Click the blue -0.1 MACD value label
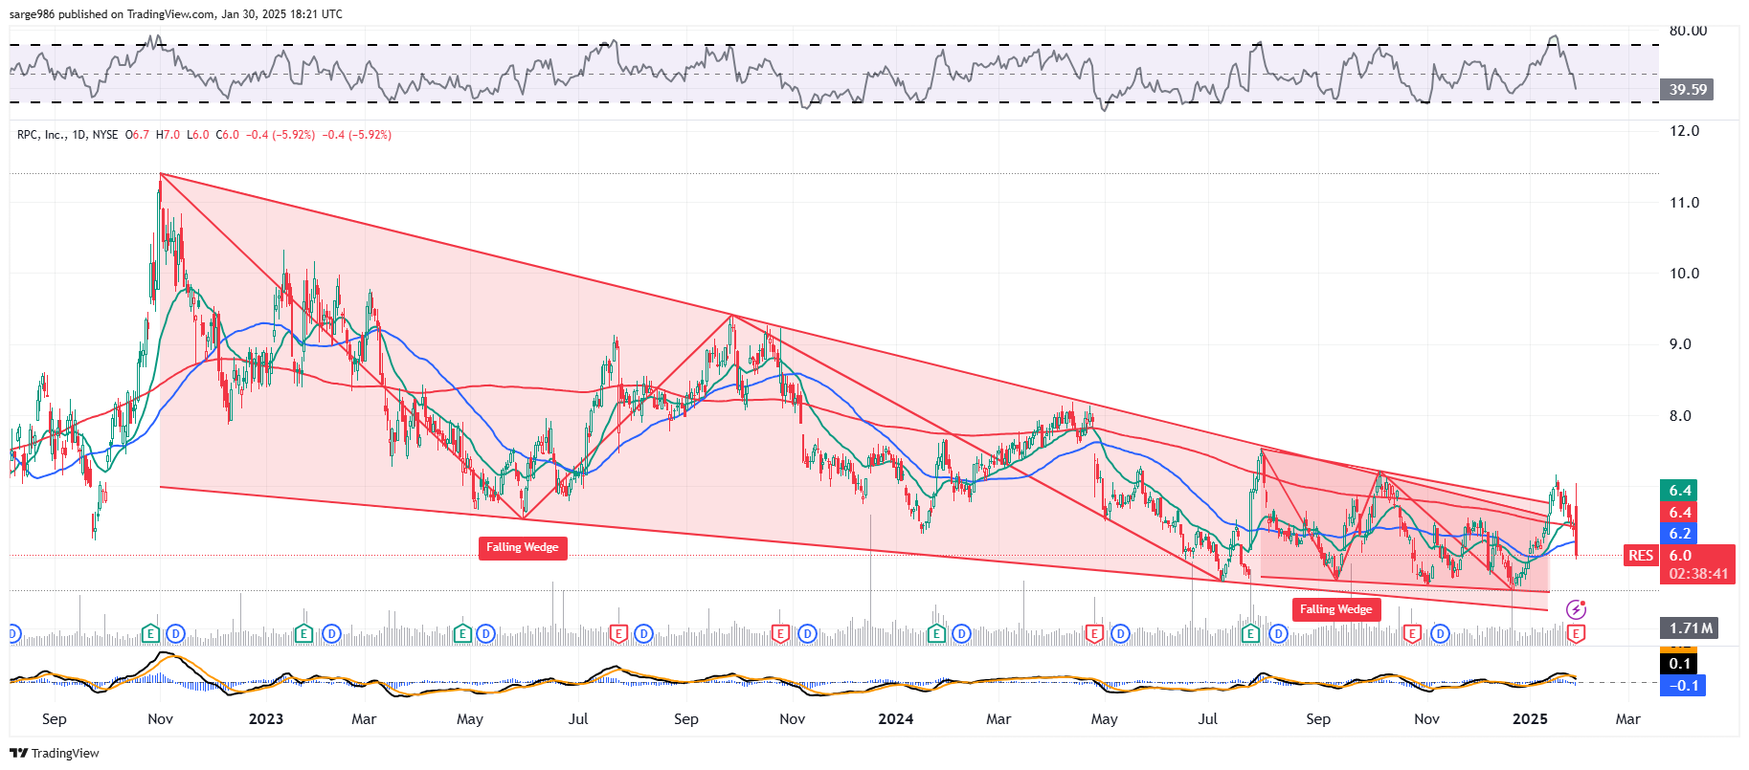1749x770 pixels. tap(1683, 685)
